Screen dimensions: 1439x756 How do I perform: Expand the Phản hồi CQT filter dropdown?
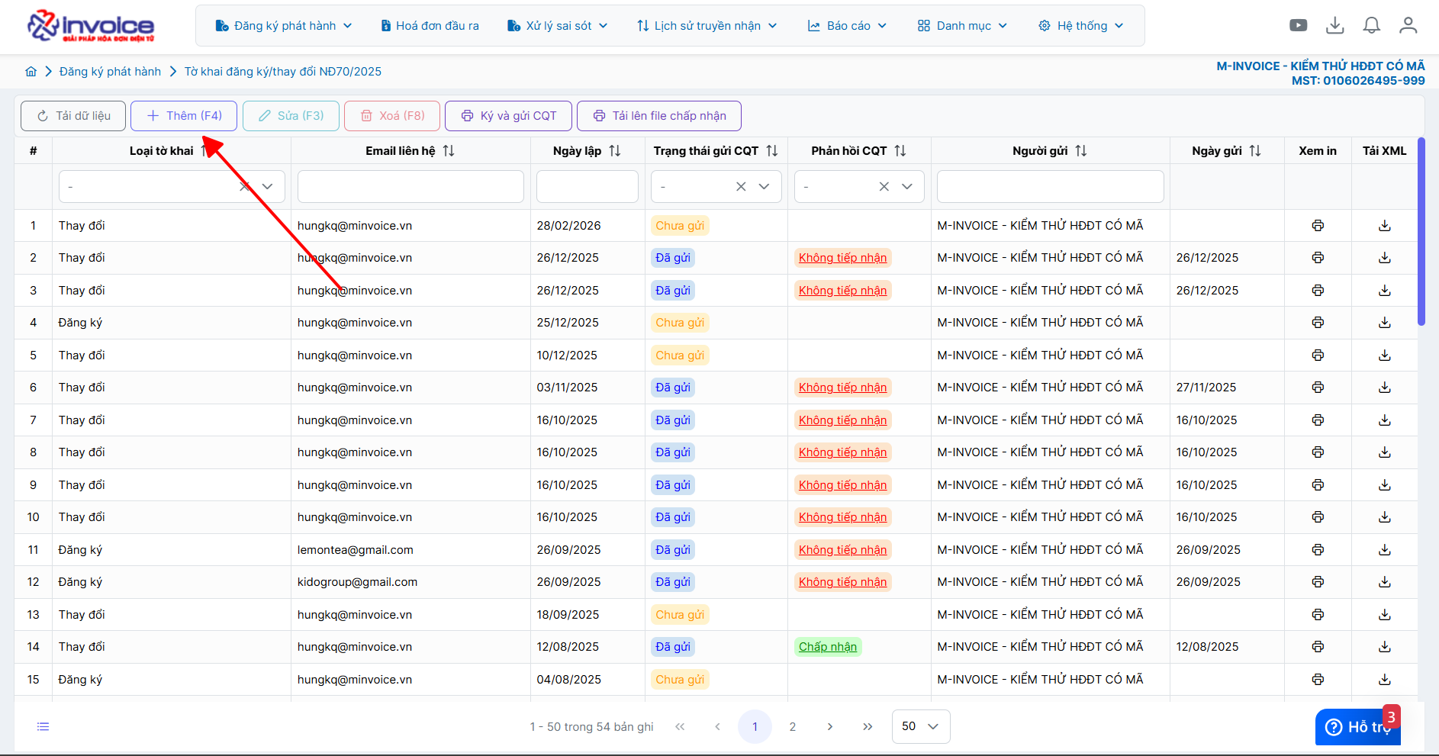907,187
